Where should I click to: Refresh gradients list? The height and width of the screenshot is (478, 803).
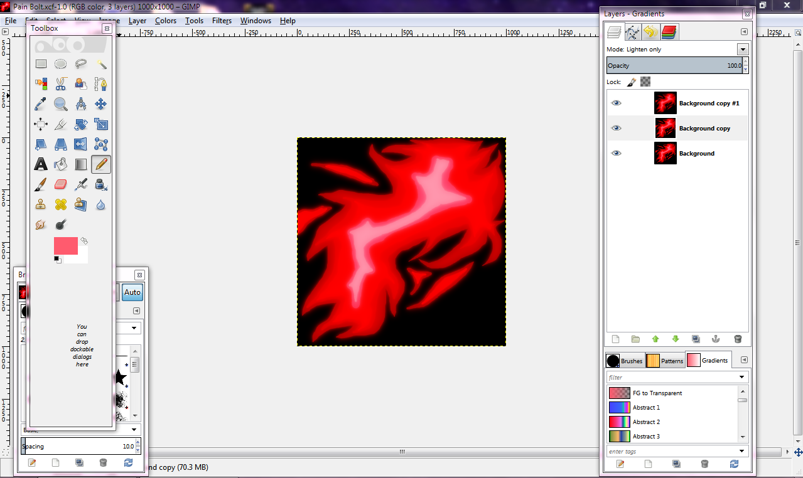(x=734, y=464)
